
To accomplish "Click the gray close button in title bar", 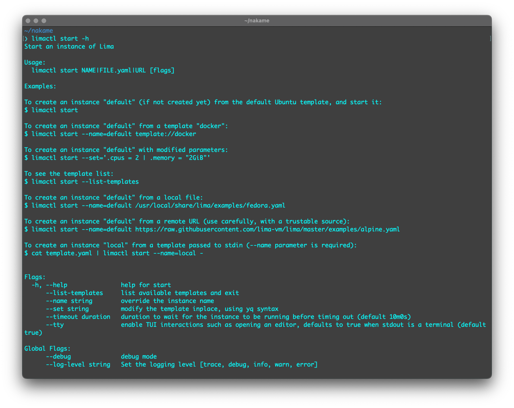I will [28, 21].
